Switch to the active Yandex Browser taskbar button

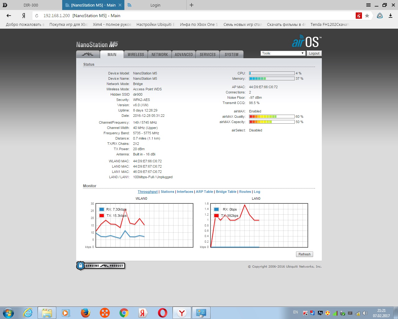[x=182, y=313]
